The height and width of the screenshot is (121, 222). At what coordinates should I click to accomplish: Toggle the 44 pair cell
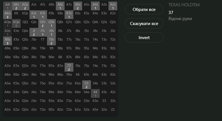(95, 93)
